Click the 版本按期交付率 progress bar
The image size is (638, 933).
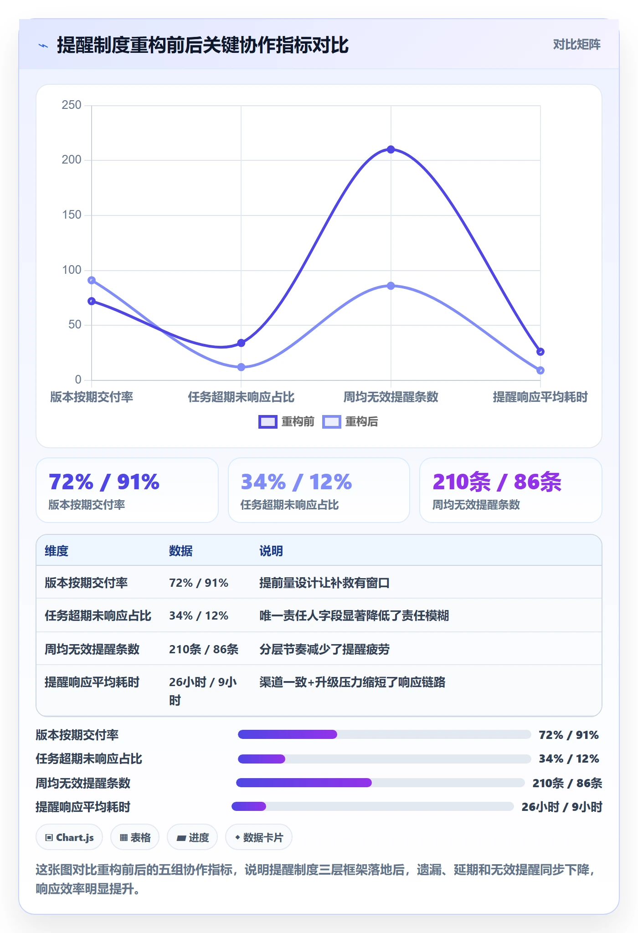[384, 734]
